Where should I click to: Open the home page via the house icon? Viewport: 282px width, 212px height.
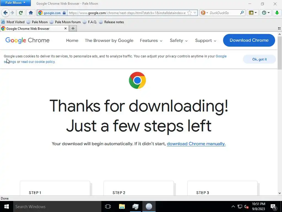31,13
